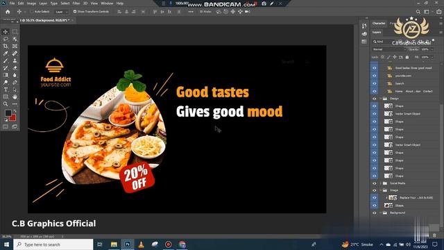This screenshot has width=444, height=250.
Task: Open the search icon in the options bar
Action: click(x=418, y=12)
